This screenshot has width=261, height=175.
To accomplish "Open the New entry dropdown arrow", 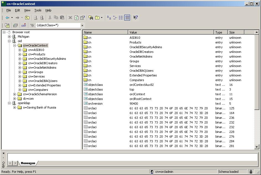I will (102, 17).
